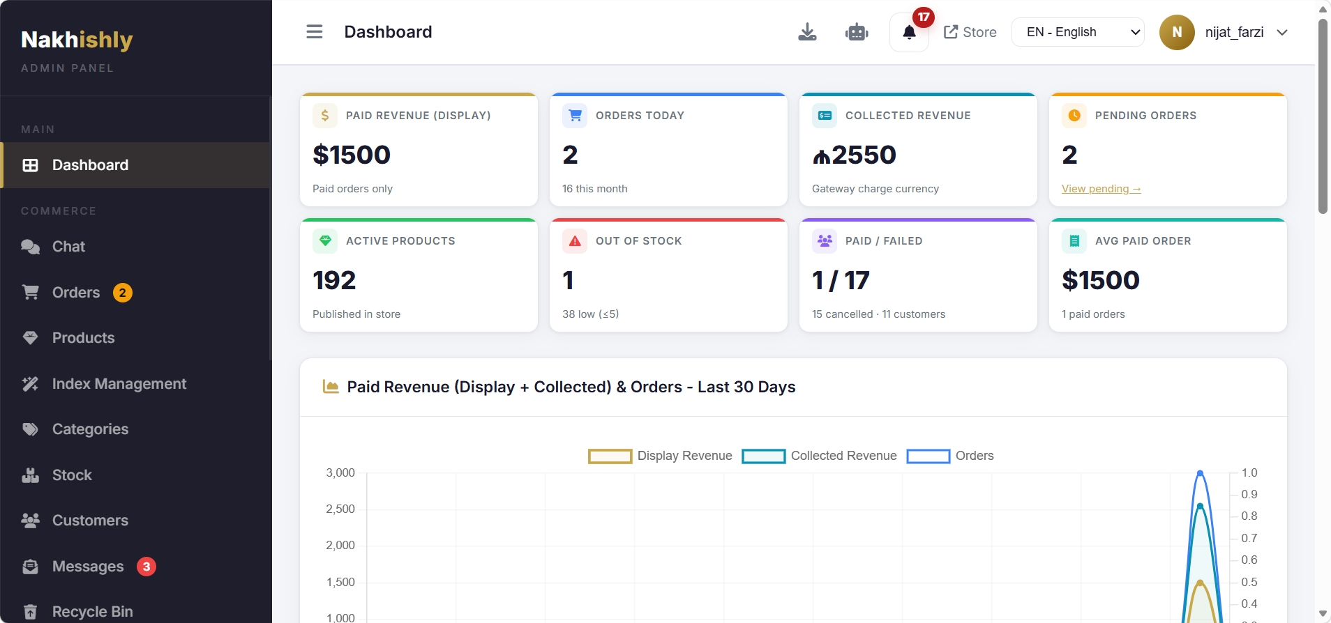Click the $1500 Paid Revenue value
The width and height of the screenshot is (1331, 623).
pos(352,155)
